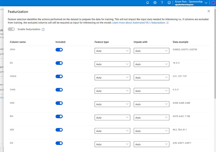The image size is (216, 152).
Task: Expand the Feature type dropdown for RM
Action: pyautogui.click(x=112, y=118)
